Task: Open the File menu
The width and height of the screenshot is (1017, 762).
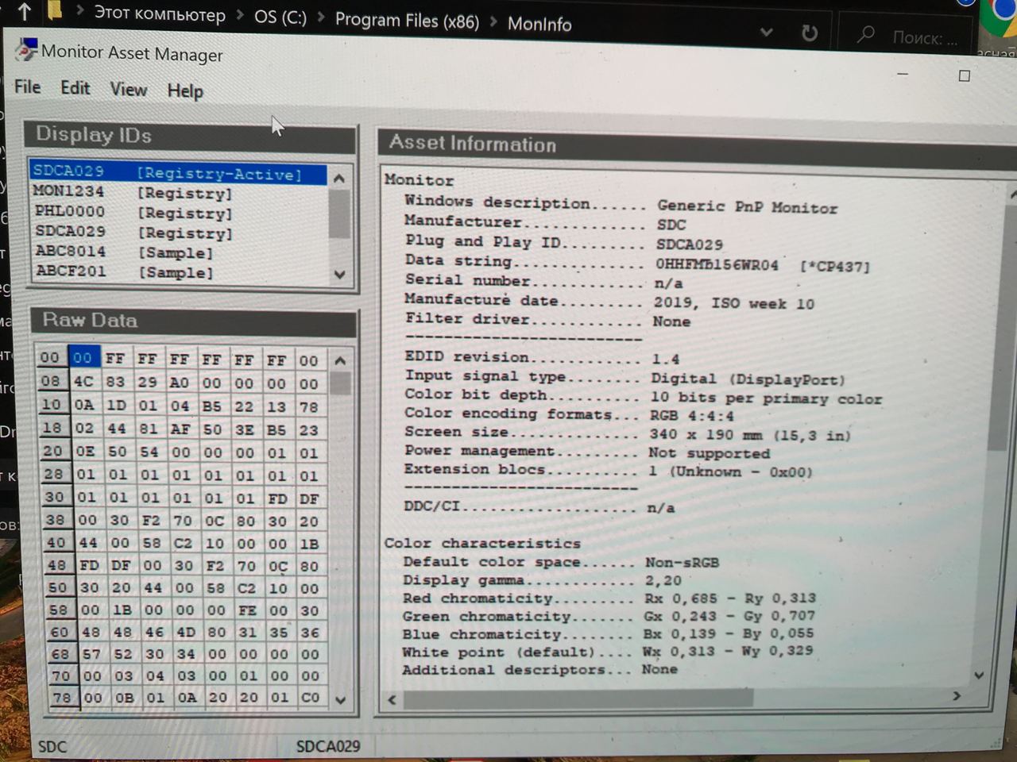Action: tap(27, 87)
